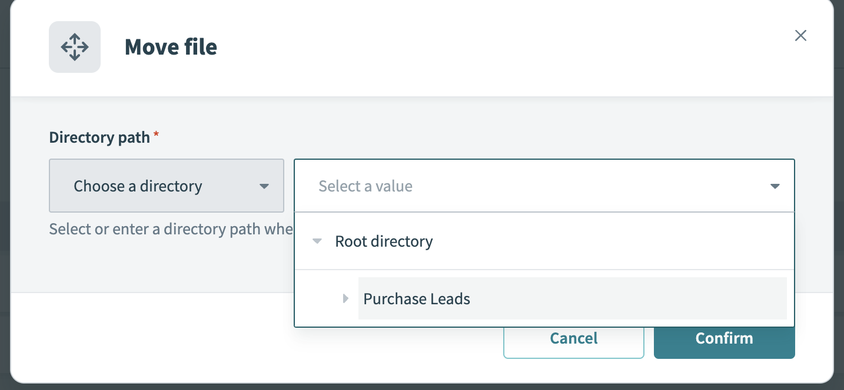This screenshot has height=390, width=844.
Task: Open the Select a value combo box
Action: [x=530, y=186]
